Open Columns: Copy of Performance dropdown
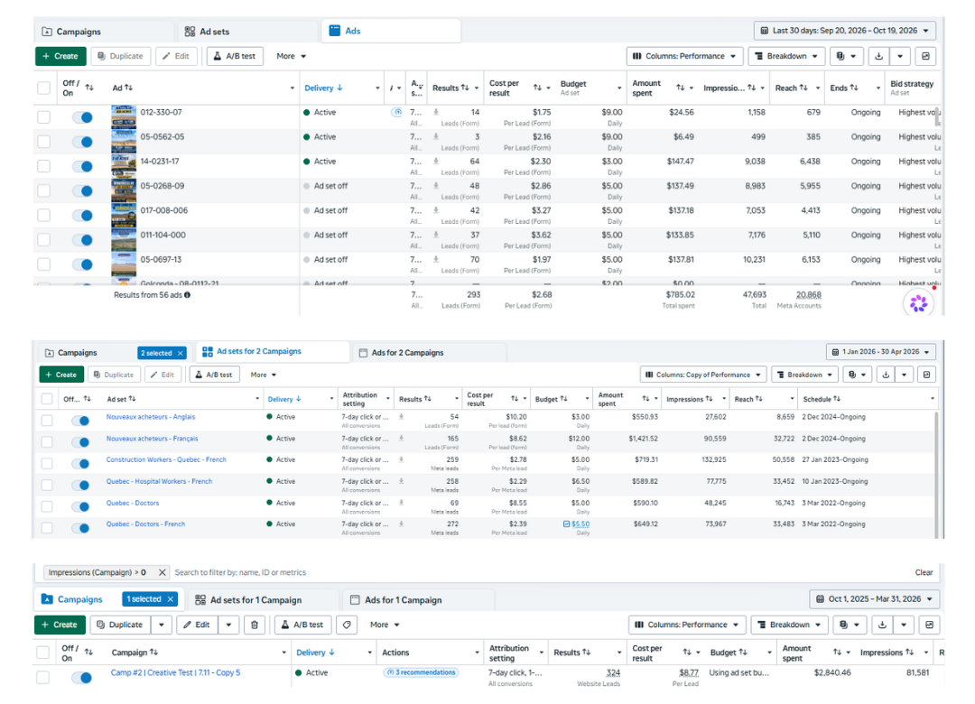Screen dimensions: 975x704 click(x=703, y=375)
